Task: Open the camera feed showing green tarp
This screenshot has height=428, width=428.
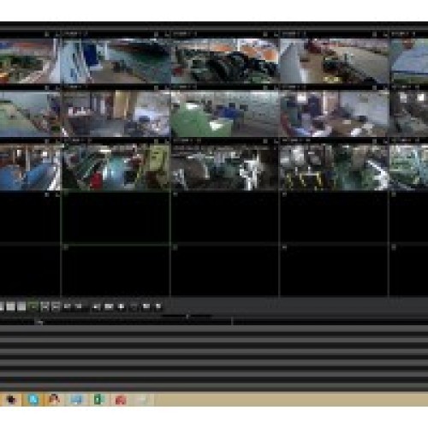Action: (225, 114)
